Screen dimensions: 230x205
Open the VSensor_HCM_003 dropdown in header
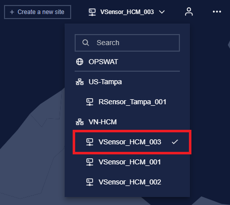127,12
